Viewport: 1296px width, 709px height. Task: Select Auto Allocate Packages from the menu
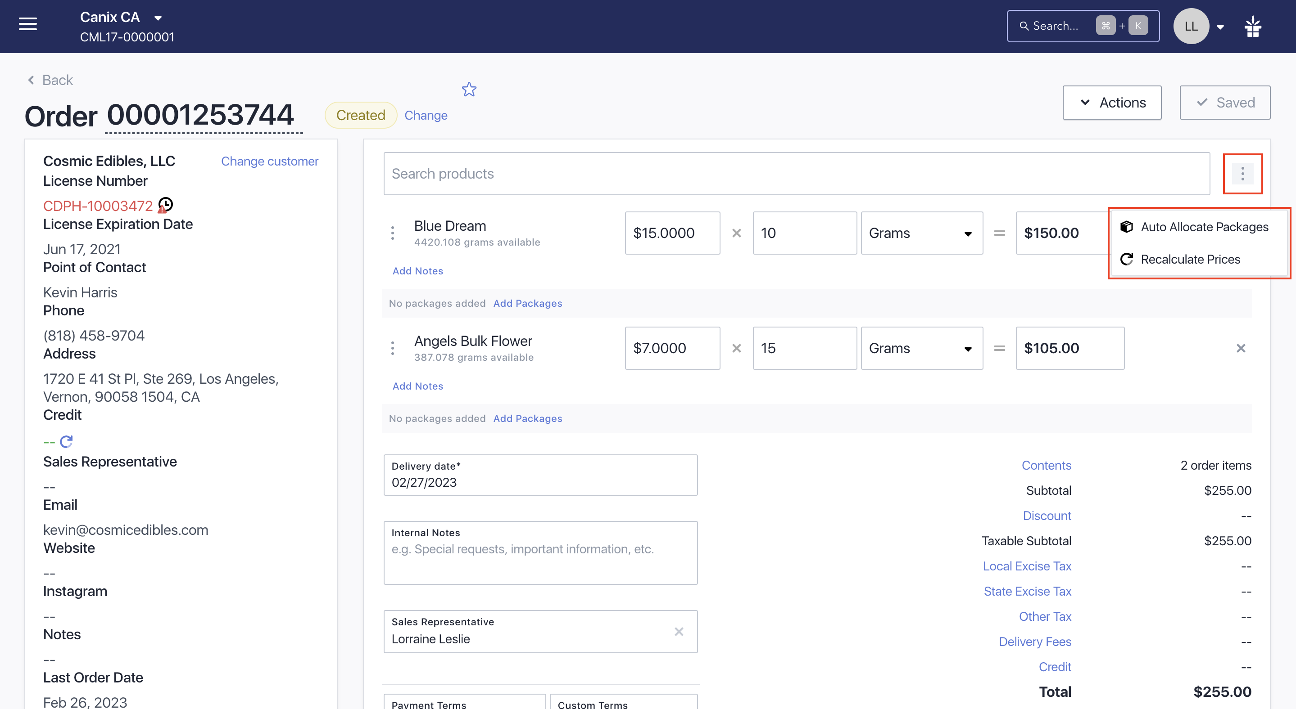coord(1195,227)
